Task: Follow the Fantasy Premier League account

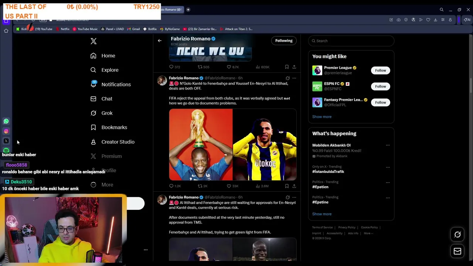Action: (380, 102)
